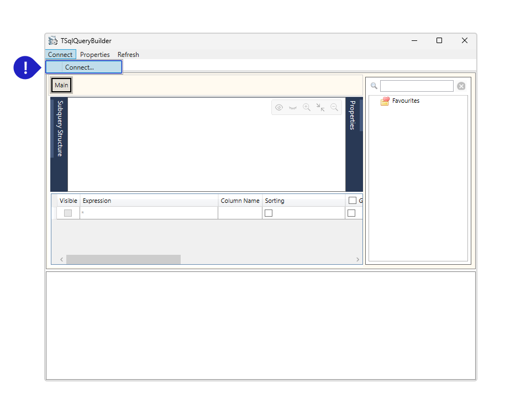
Task: Click the grid's horizontal scrollbar right arrow
Action: [x=357, y=260]
